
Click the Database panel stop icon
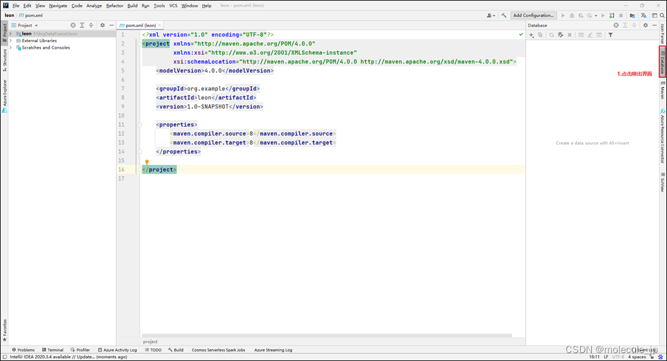(570, 35)
